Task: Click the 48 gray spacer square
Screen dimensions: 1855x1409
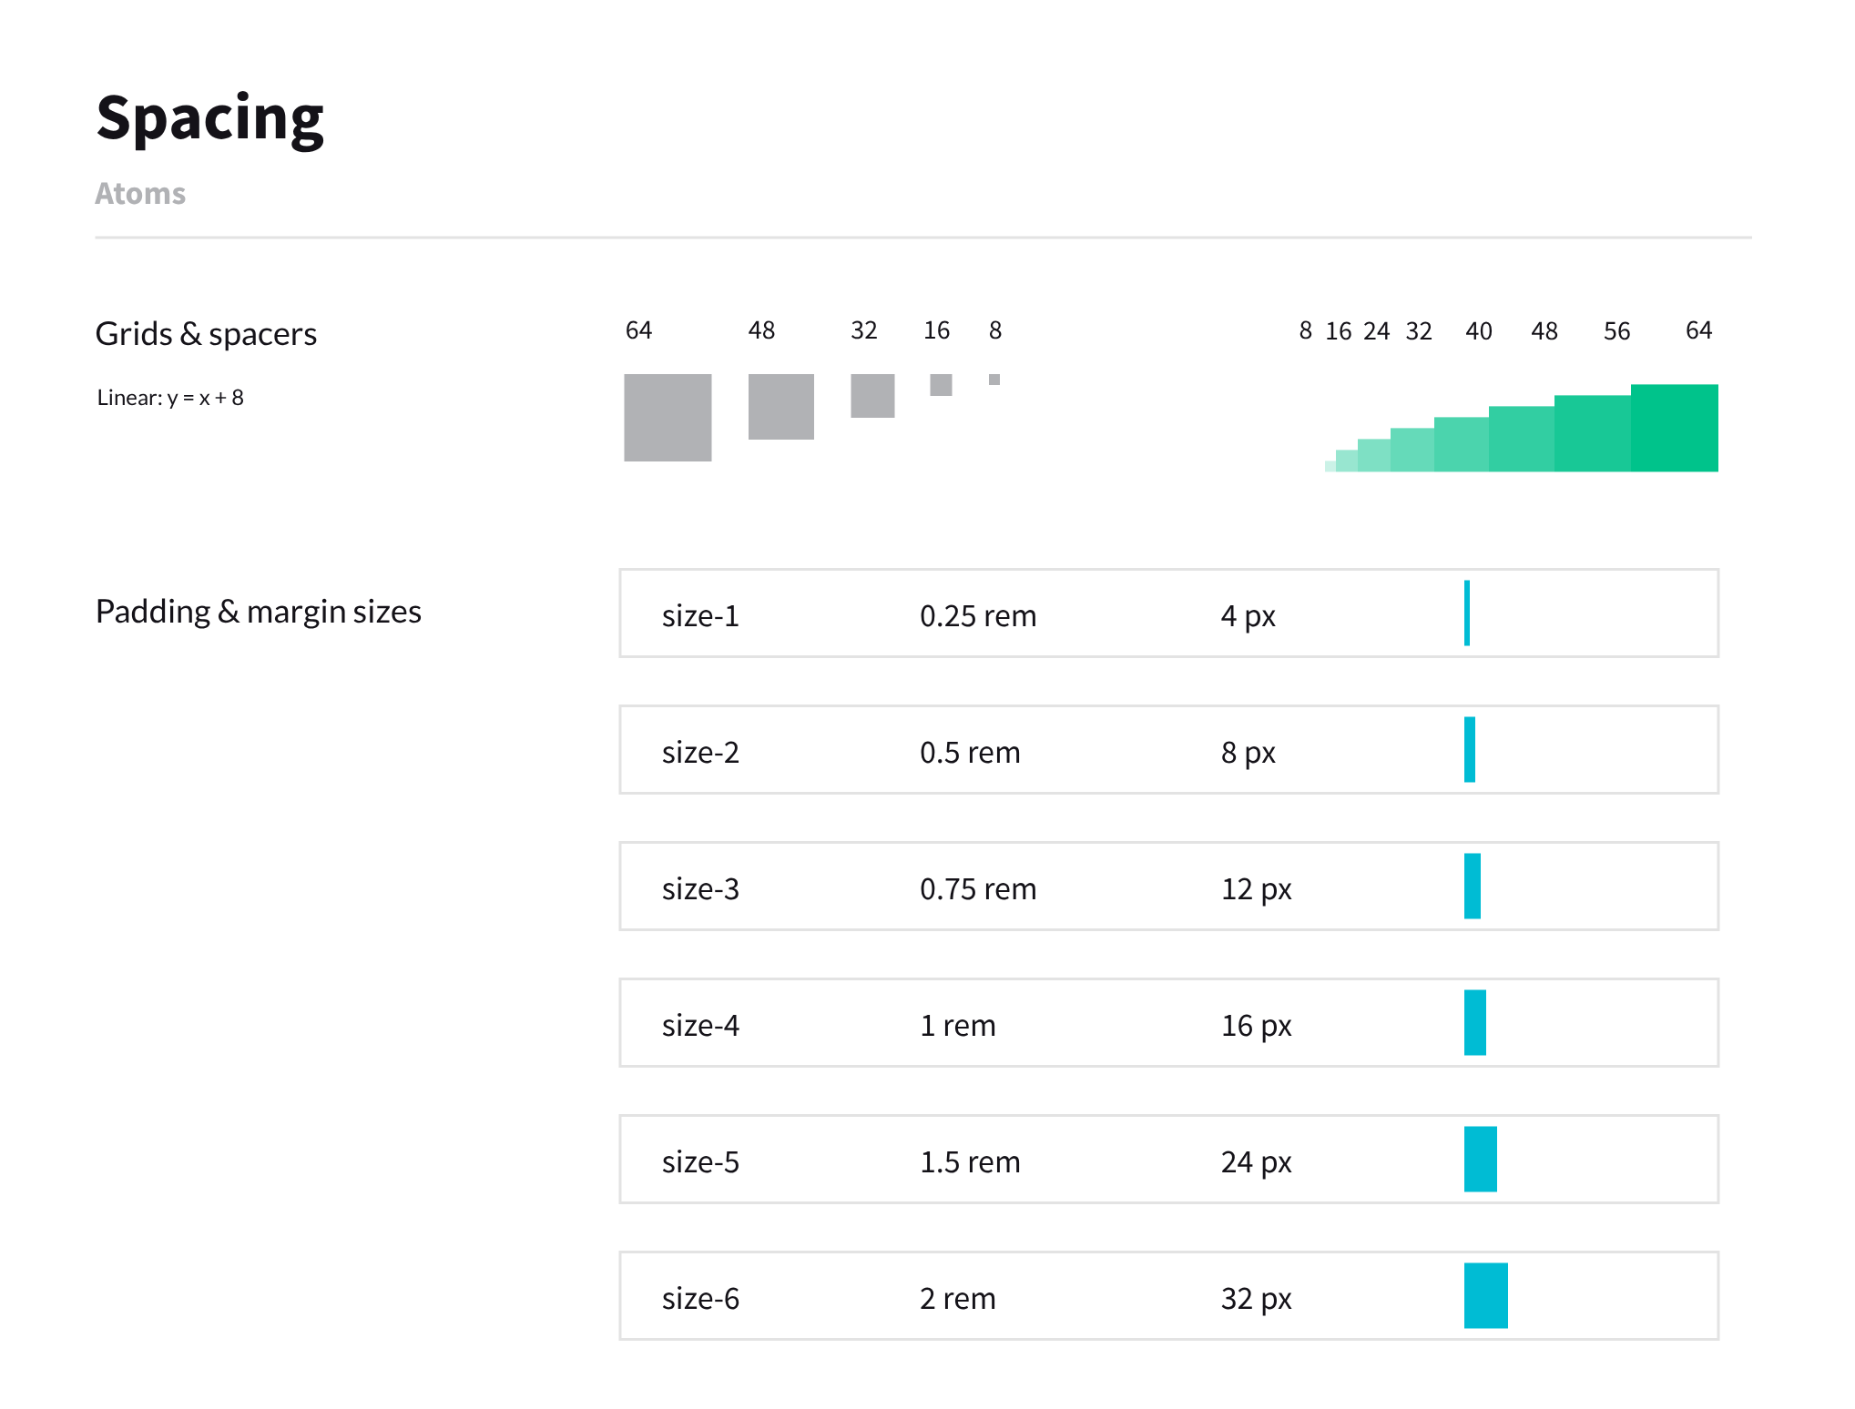Action: [780, 406]
